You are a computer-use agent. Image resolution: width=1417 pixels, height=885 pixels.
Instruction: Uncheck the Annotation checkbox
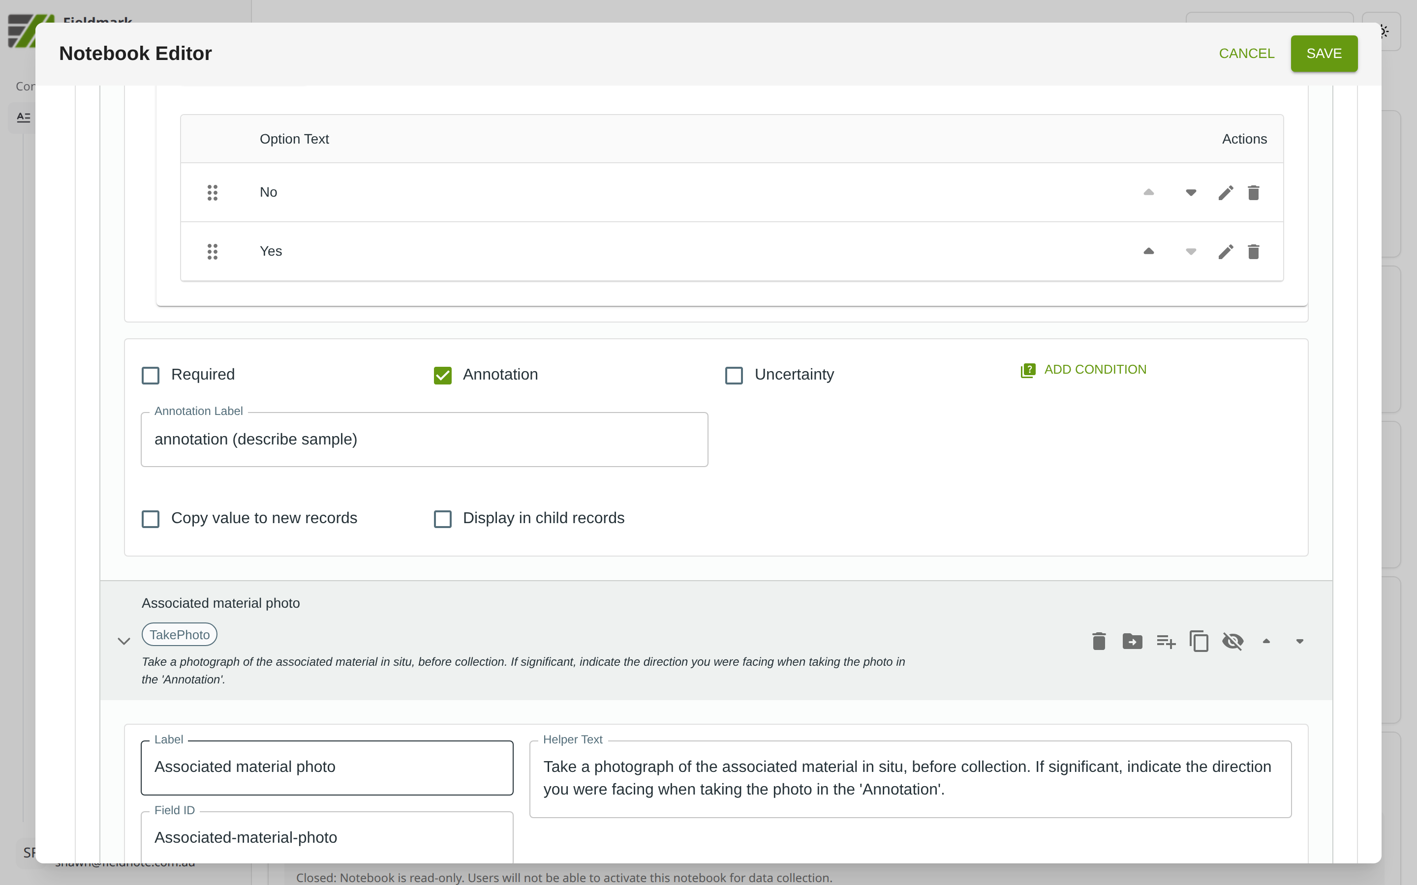click(x=443, y=375)
